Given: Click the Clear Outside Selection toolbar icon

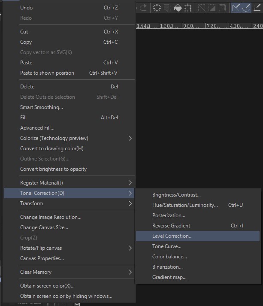Looking at the screenshot, I should click(167, 8).
